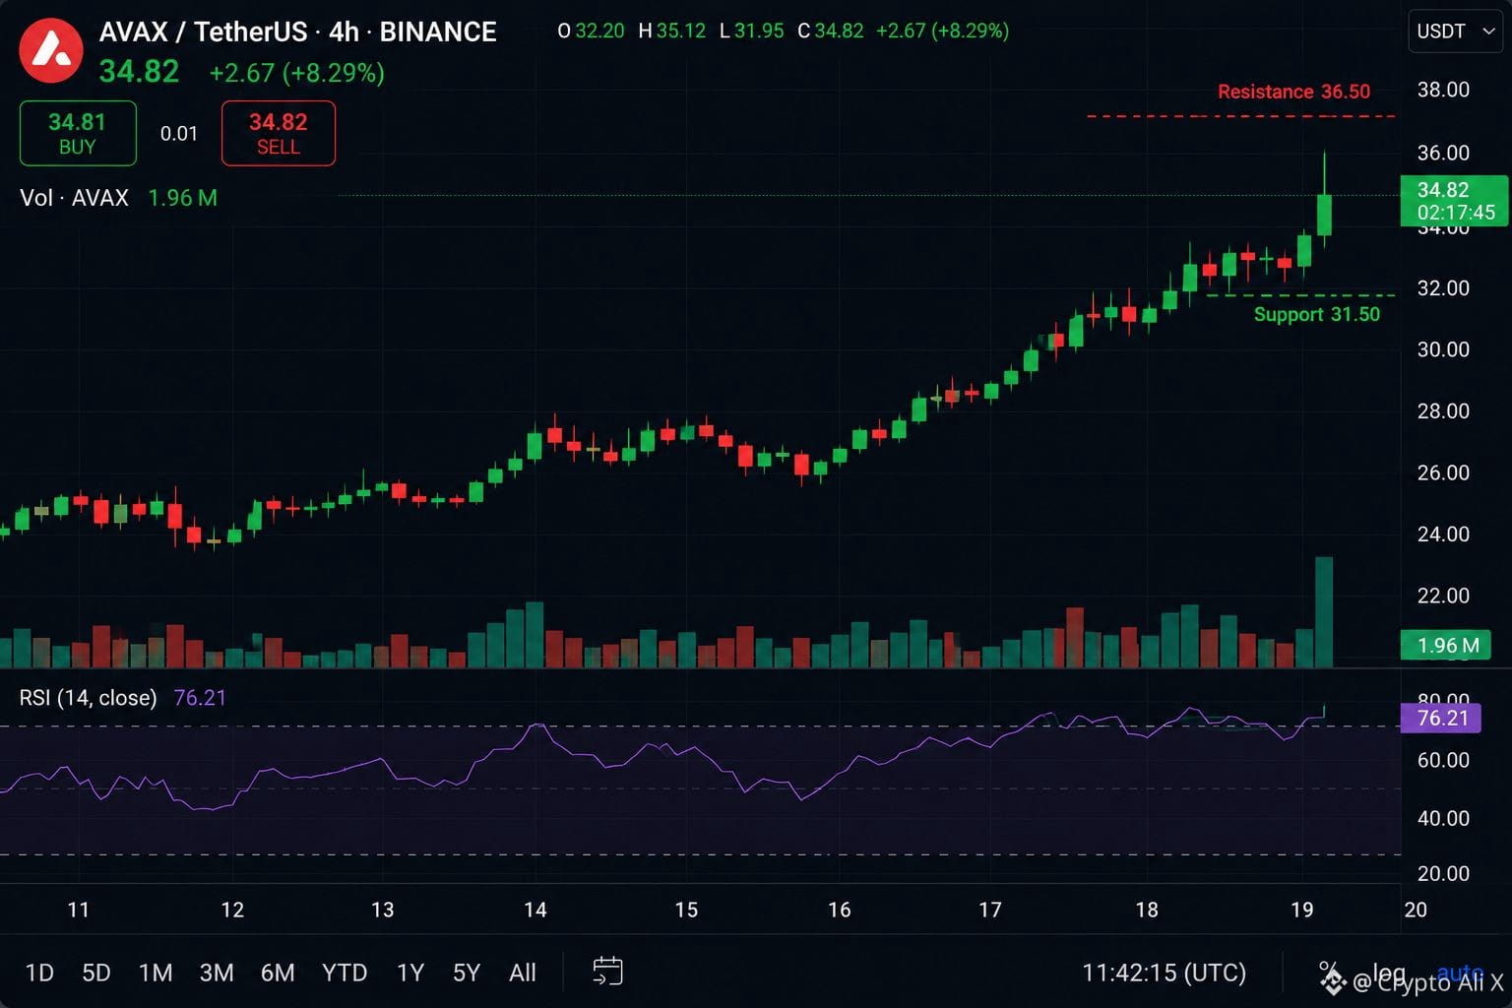1512x1008 pixels.
Task: Click the +2.67 (+8.29%) change under title
Action: point(296,73)
